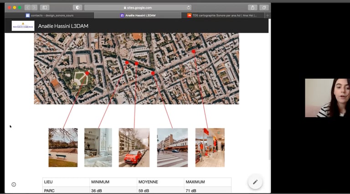Image resolution: width=350 pixels, height=194 pixels.
Task: Toggle the Safari sidebar button
Action: click(x=45, y=8)
